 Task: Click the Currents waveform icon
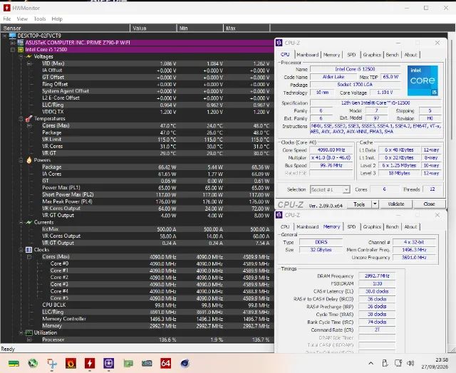(x=28, y=222)
